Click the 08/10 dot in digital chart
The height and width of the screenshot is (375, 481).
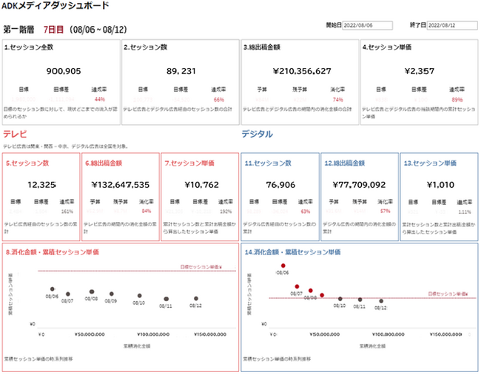coord(340,299)
